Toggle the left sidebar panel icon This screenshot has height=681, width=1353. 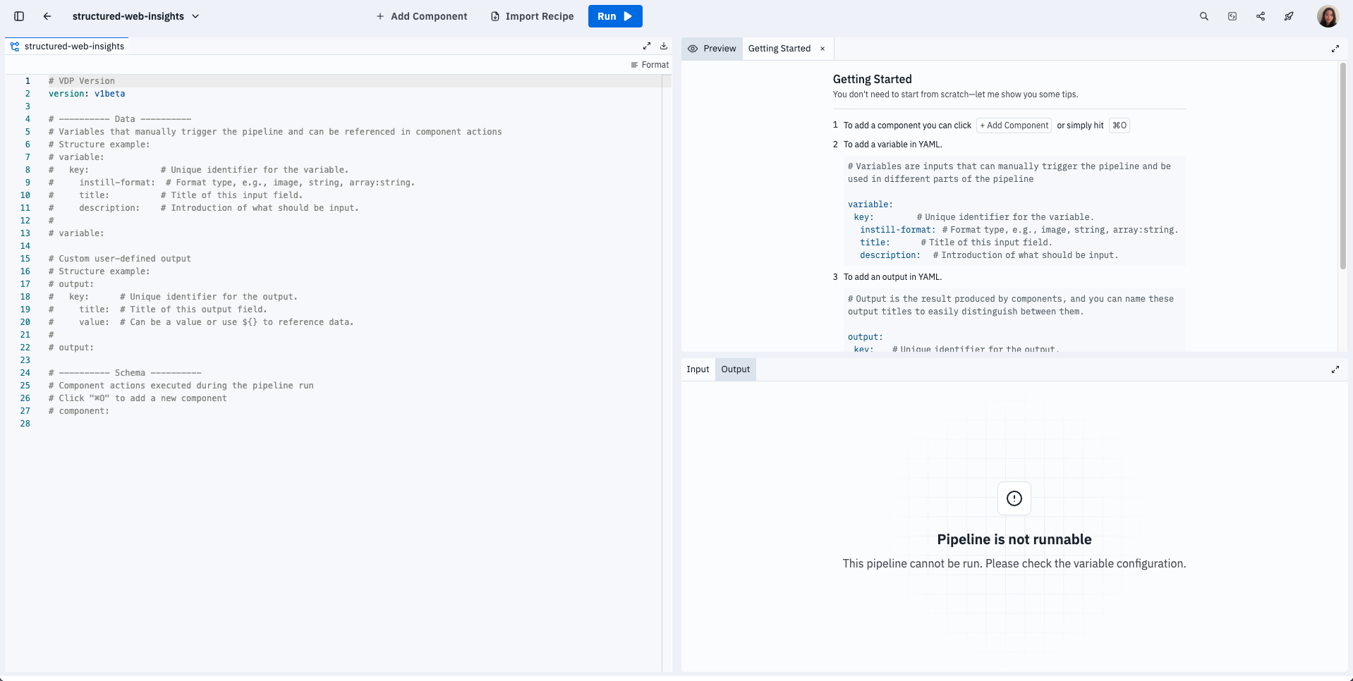point(19,16)
